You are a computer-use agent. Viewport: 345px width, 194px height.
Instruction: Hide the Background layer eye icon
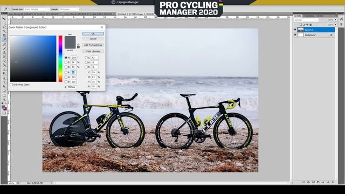pyautogui.click(x=295, y=35)
